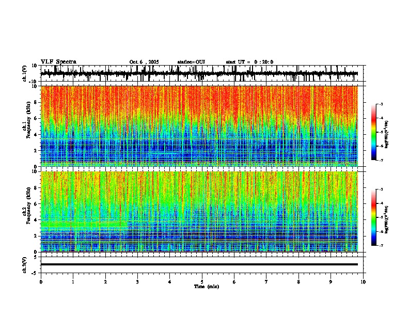The image size is (409, 316).
Task: Click the '-7' label on ch.2 color bar
Action: (381, 245)
